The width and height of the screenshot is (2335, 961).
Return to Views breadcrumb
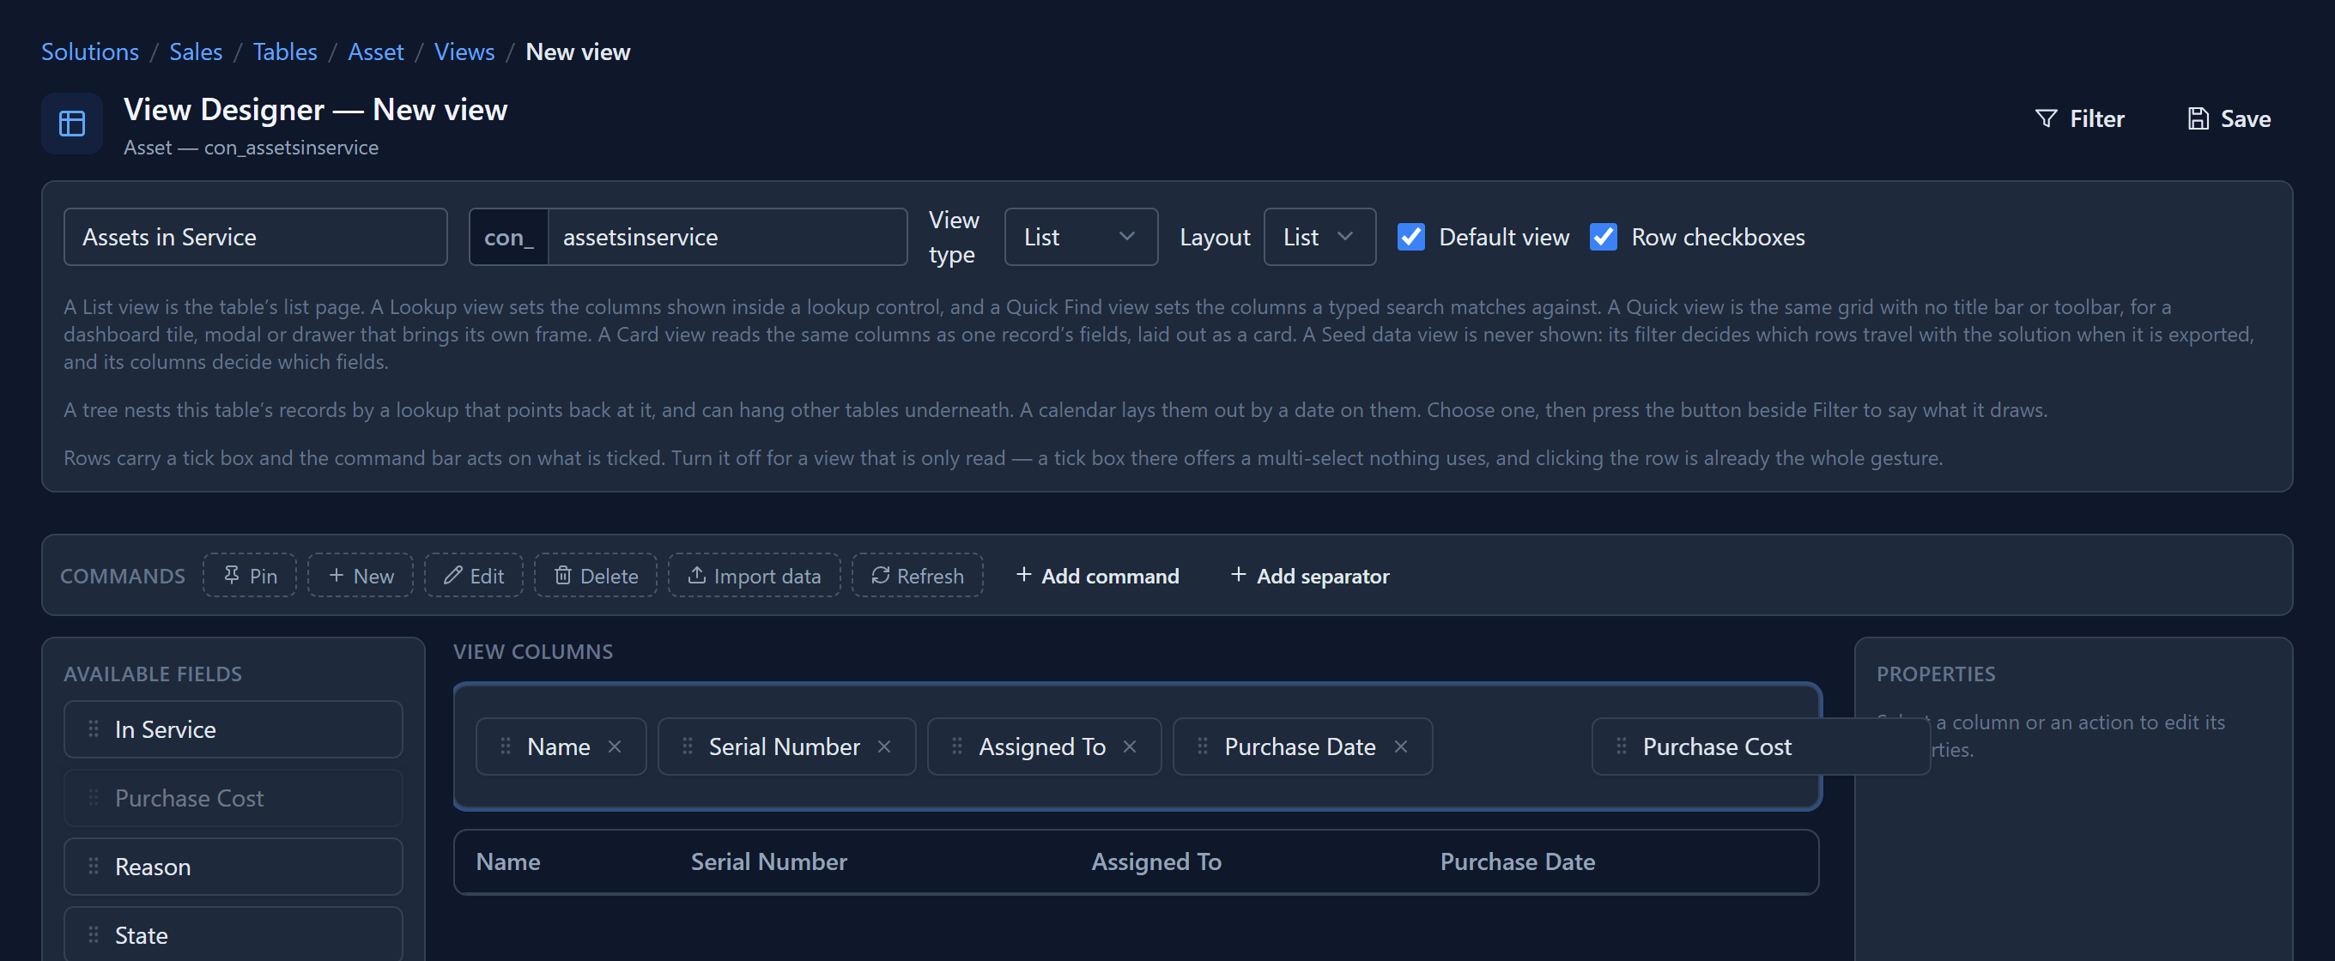pos(464,51)
